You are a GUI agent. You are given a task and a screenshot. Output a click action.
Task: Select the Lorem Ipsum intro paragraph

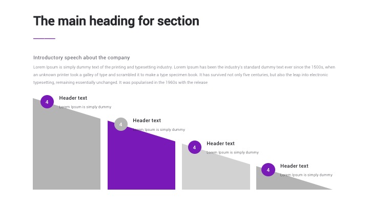184,75
